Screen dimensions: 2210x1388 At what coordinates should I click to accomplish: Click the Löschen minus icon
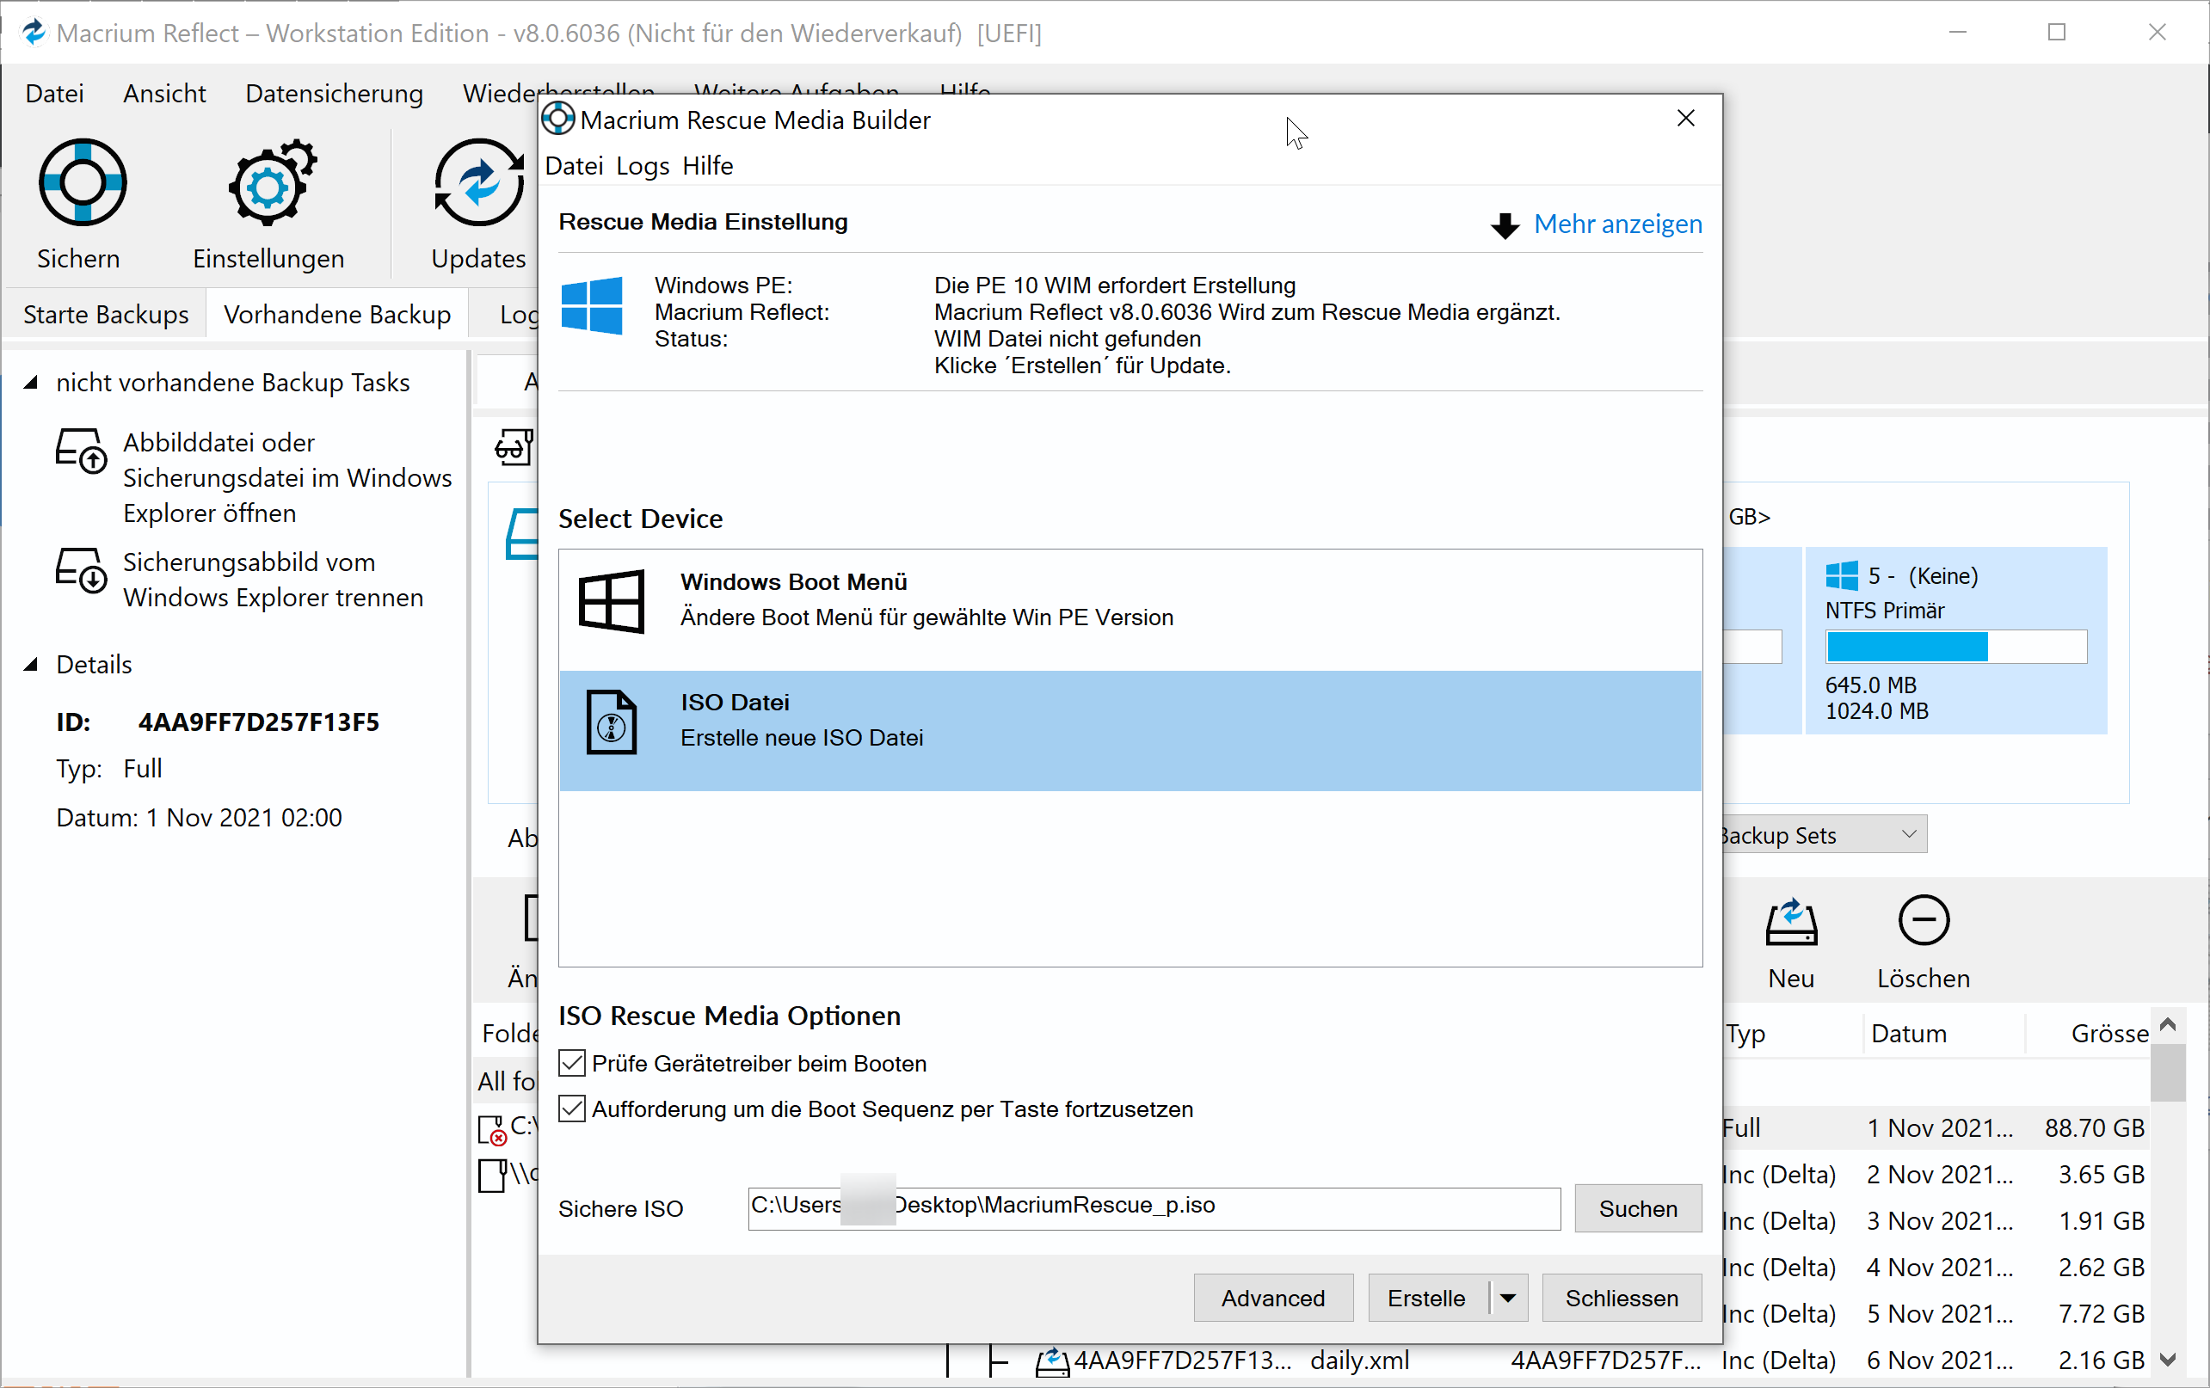[1923, 919]
